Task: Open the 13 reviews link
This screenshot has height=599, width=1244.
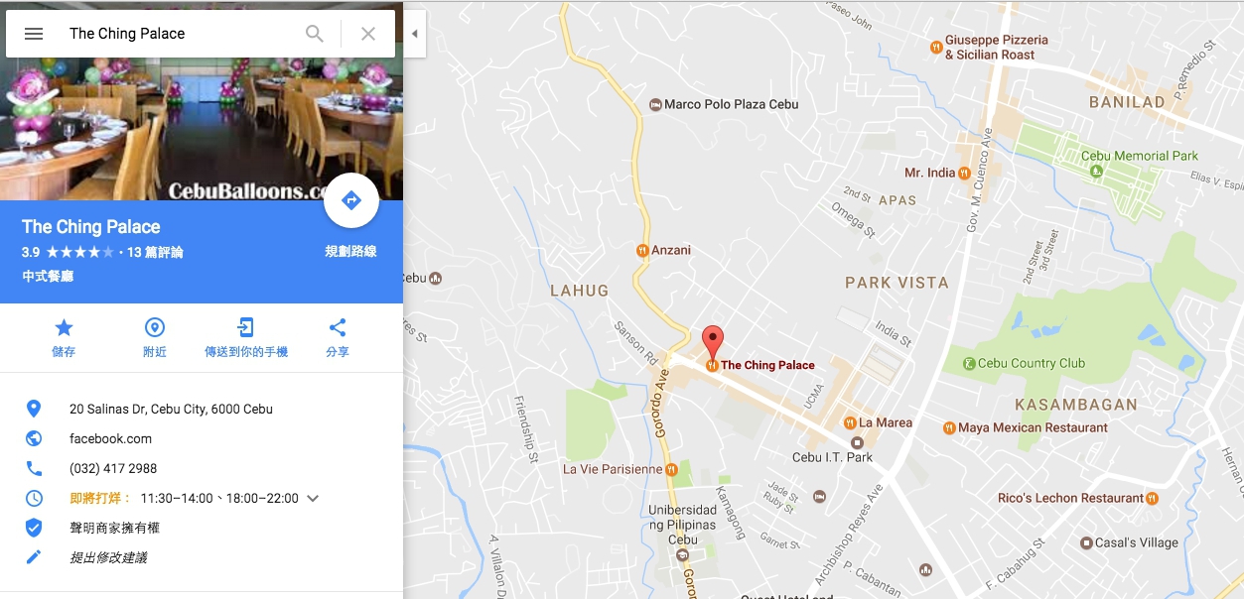Action: (x=155, y=252)
